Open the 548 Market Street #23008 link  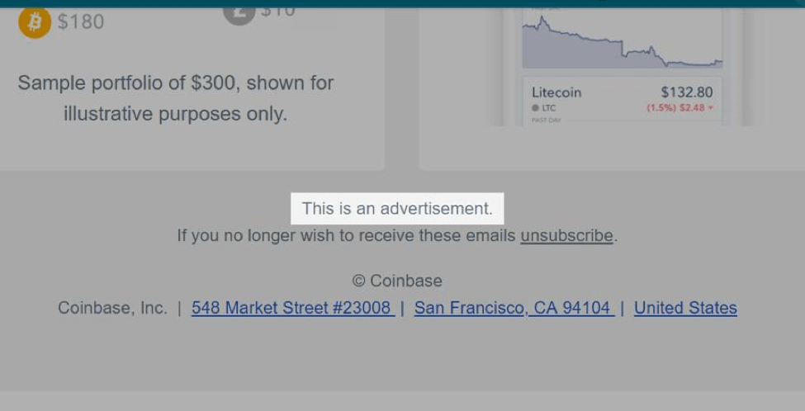tap(292, 308)
